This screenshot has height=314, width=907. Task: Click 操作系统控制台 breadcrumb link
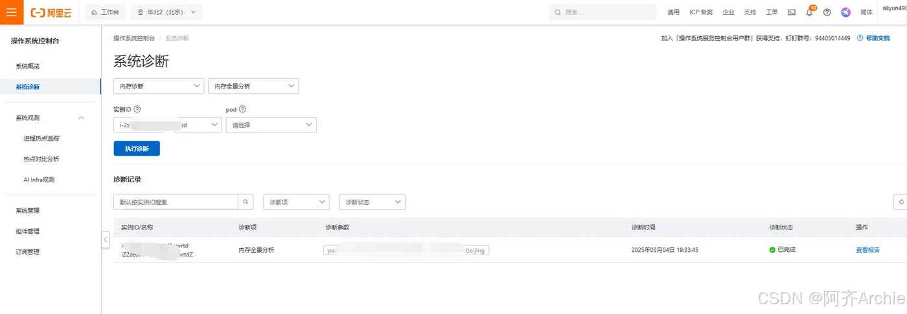tap(134, 38)
